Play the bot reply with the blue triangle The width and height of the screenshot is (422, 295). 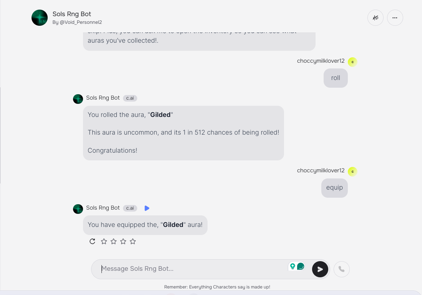click(147, 208)
